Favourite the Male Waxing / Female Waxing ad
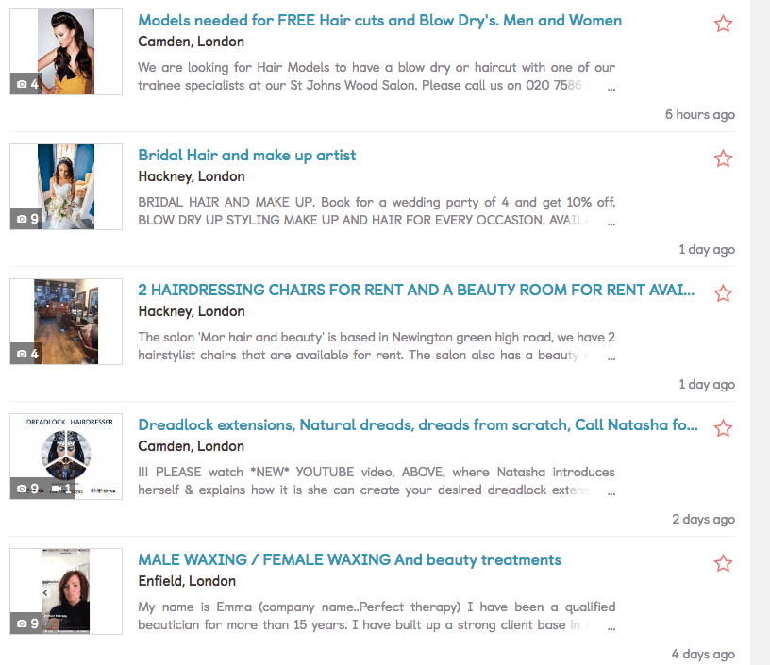Viewport: 770px width, 665px height. coord(723,563)
